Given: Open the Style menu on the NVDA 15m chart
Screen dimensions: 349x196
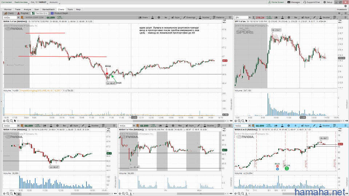Looking at the screenshot, I should click(x=190, y=126).
